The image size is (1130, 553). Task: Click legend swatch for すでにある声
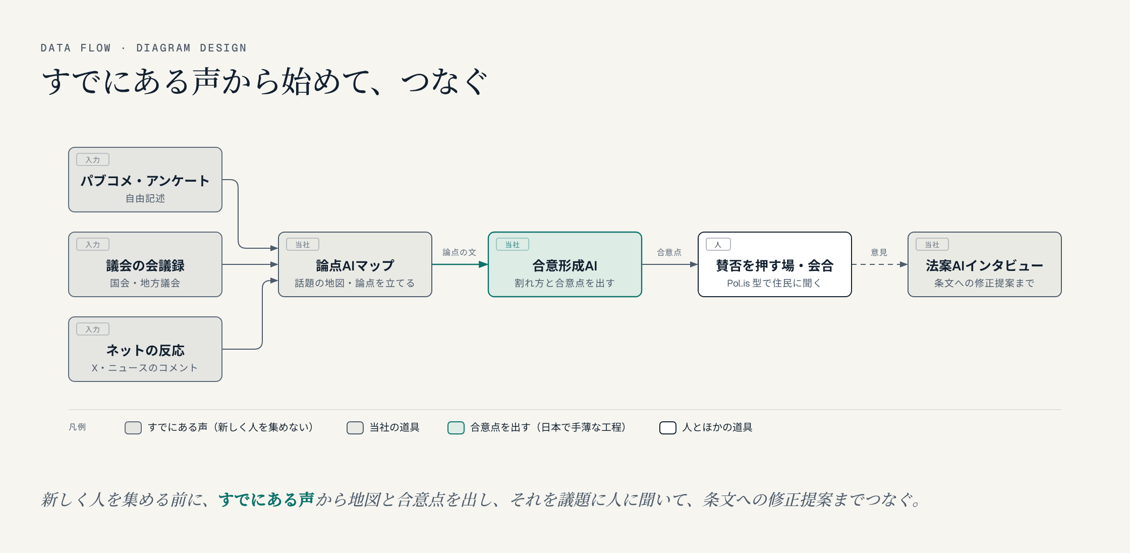click(133, 428)
